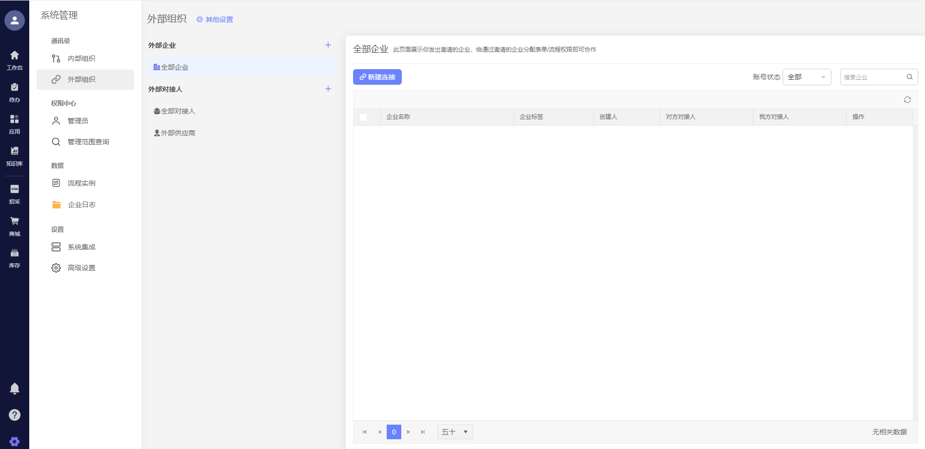Screen dimensions: 925x449
Task: Open 流程实例 in the sidebar menu
Action: [x=81, y=183]
